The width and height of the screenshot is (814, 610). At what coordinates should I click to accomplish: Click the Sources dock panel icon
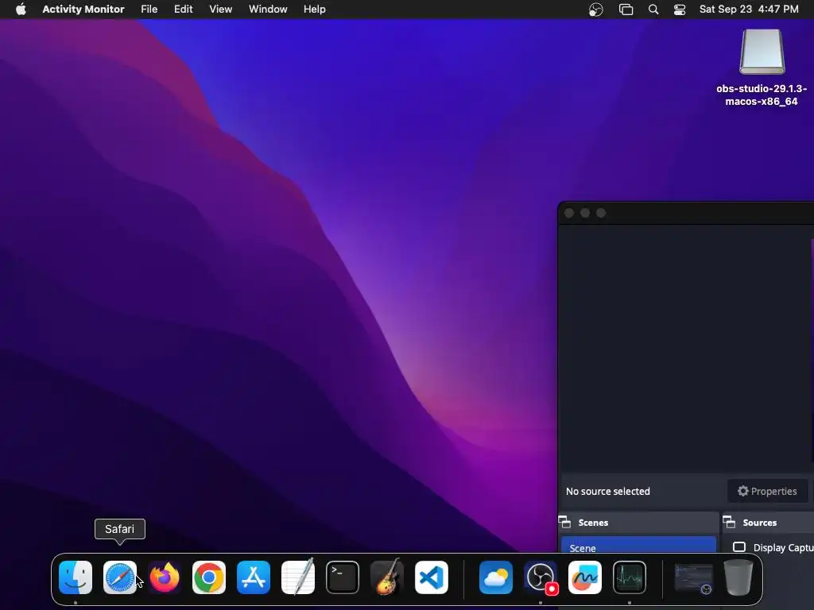(730, 522)
